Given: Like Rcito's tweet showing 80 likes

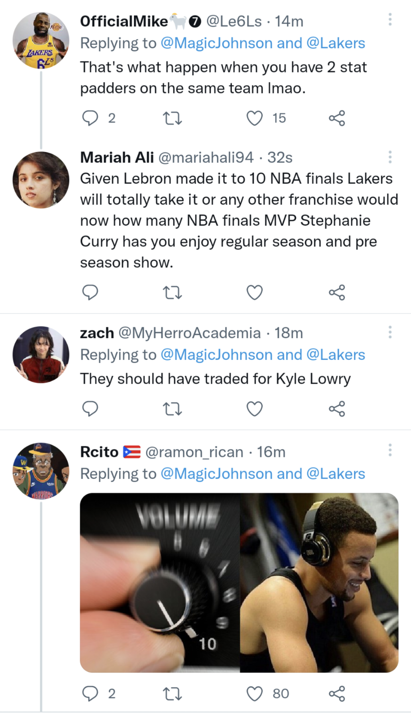Looking at the screenshot, I should 254,693.
